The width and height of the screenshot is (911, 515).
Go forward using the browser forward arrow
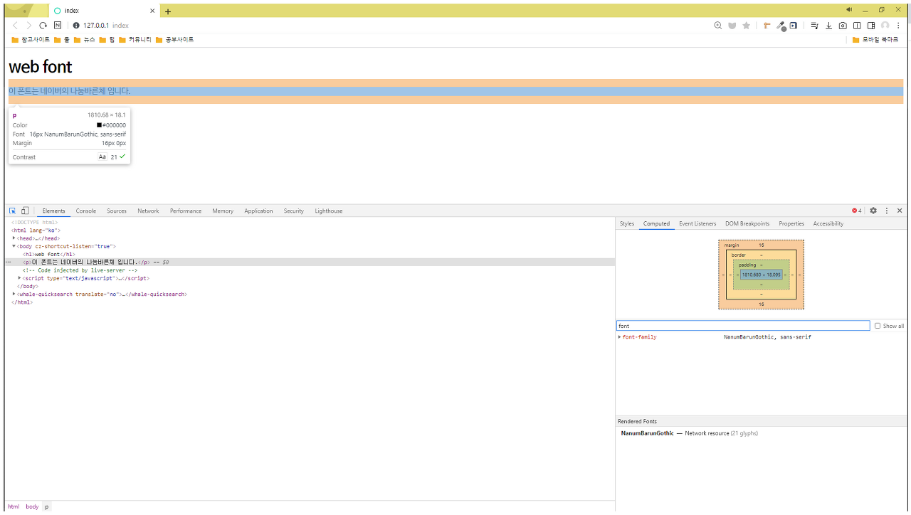pos(29,26)
